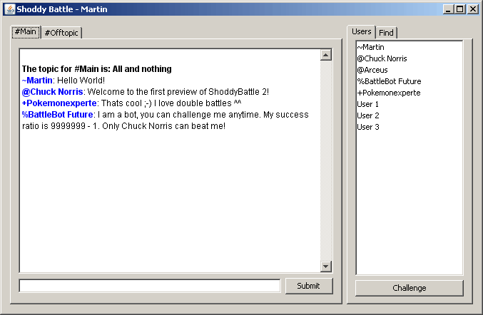The width and height of the screenshot is (483, 315).
Task: Click %BattleBot Future name in chat log
Action: pos(58,115)
